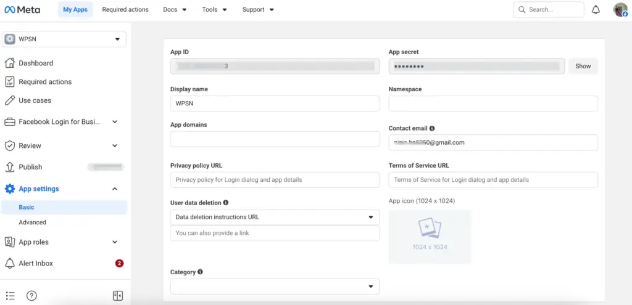Click the Publish upload icon
The height and width of the screenshot is (305, 632).
(10, 167)
